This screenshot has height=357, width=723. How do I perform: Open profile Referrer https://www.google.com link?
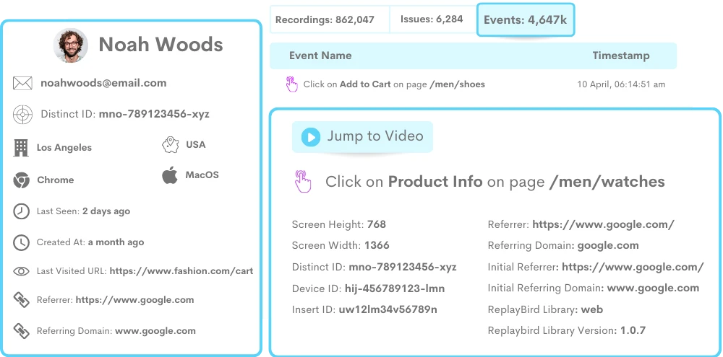point(134,300)
